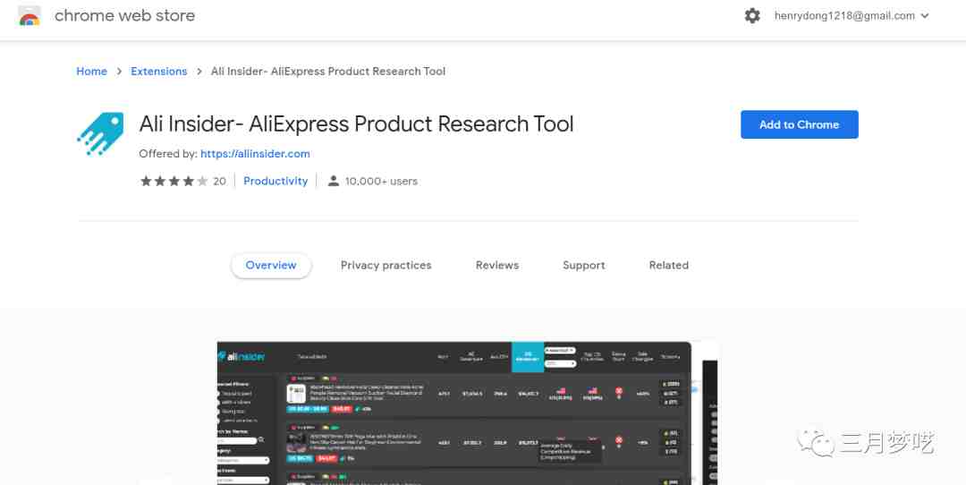Switch to the Overview tab
This screenshot has width=966, height=485.
point(271,266)
